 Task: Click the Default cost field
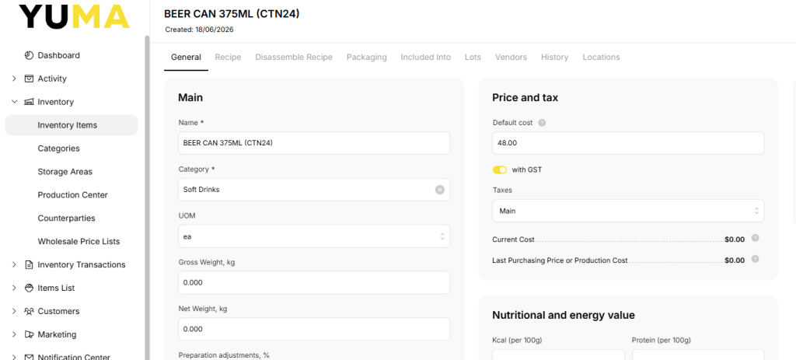(628, 143)
